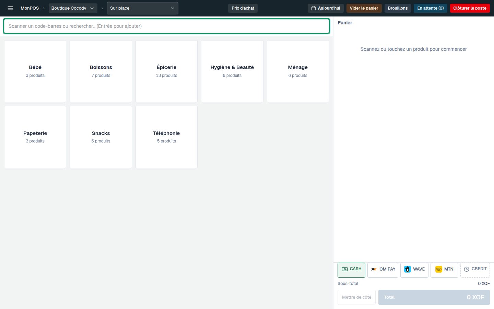Click the cash banknote icon
494x309 pixels.
(345, 269)
